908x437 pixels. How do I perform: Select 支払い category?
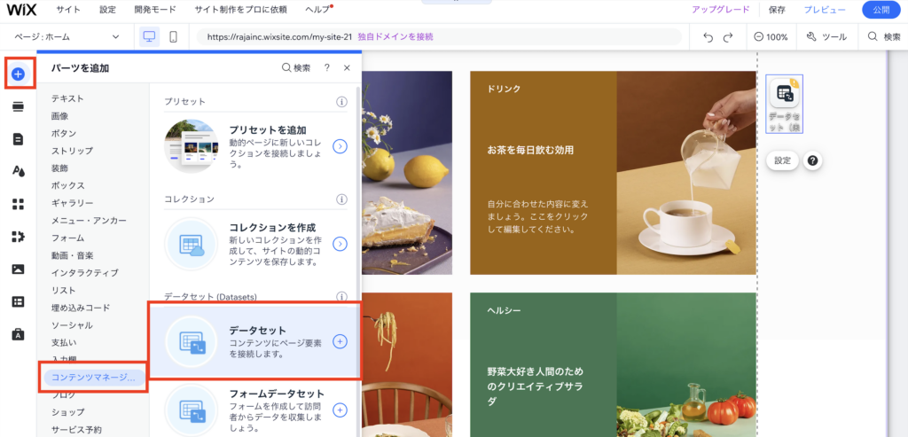tap(64, 343)
